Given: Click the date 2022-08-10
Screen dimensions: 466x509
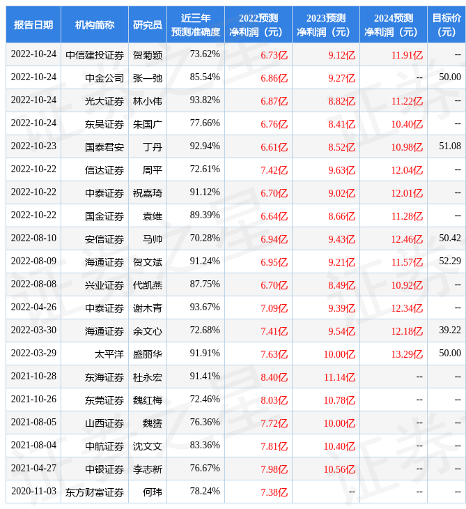Looking at the screenshot, I should [x=33, y=238].
